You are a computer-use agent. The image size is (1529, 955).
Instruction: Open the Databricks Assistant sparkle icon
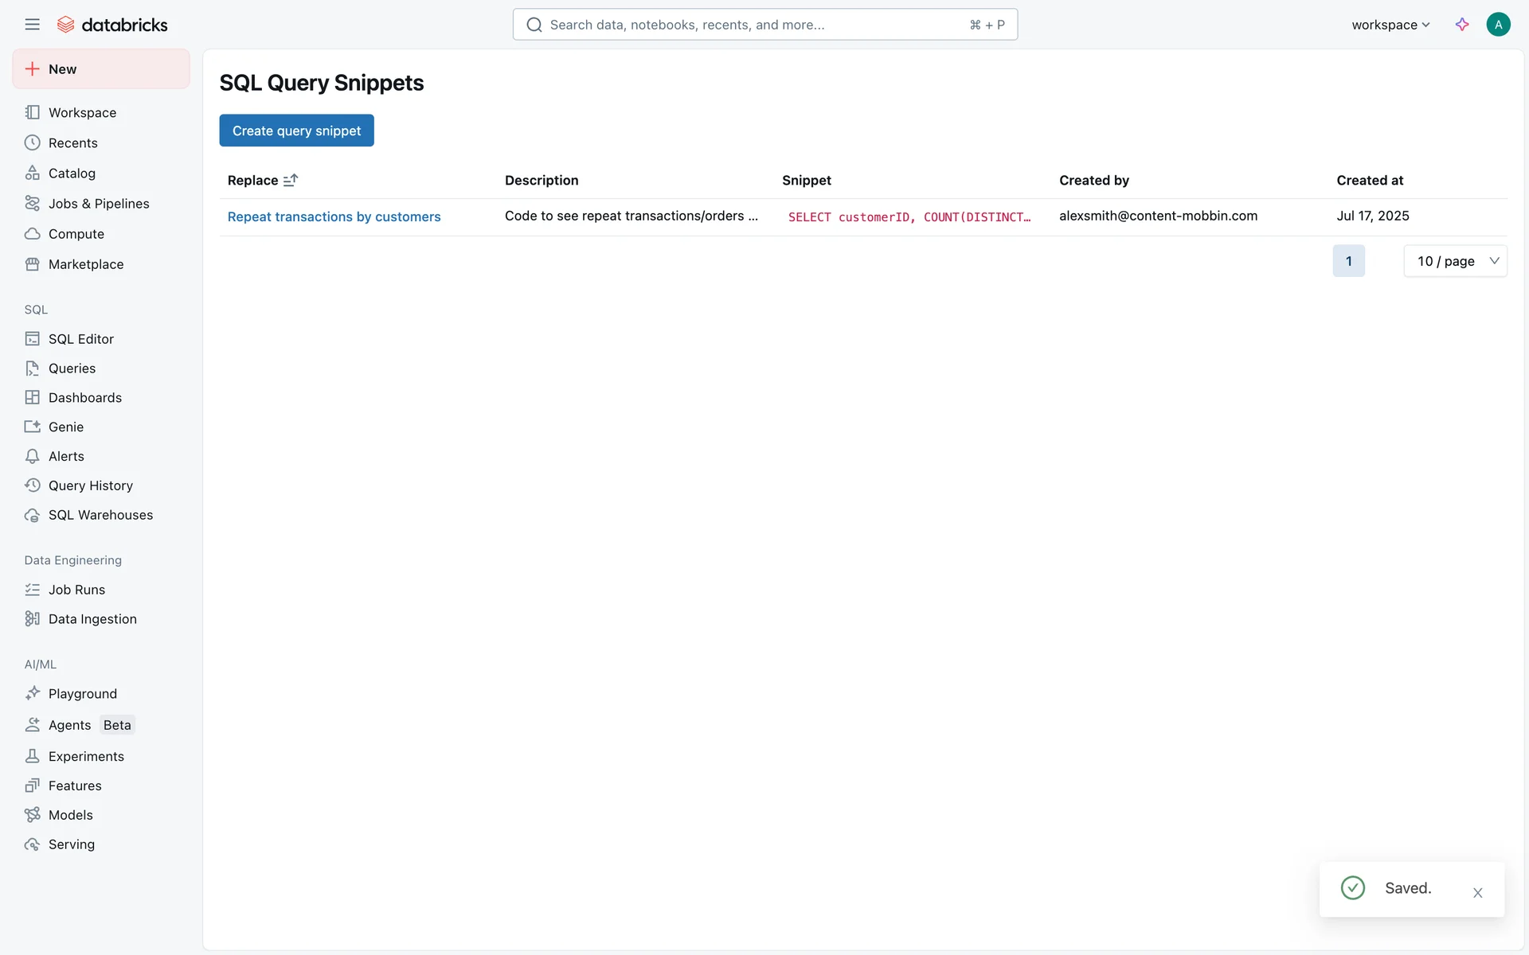1462,25
